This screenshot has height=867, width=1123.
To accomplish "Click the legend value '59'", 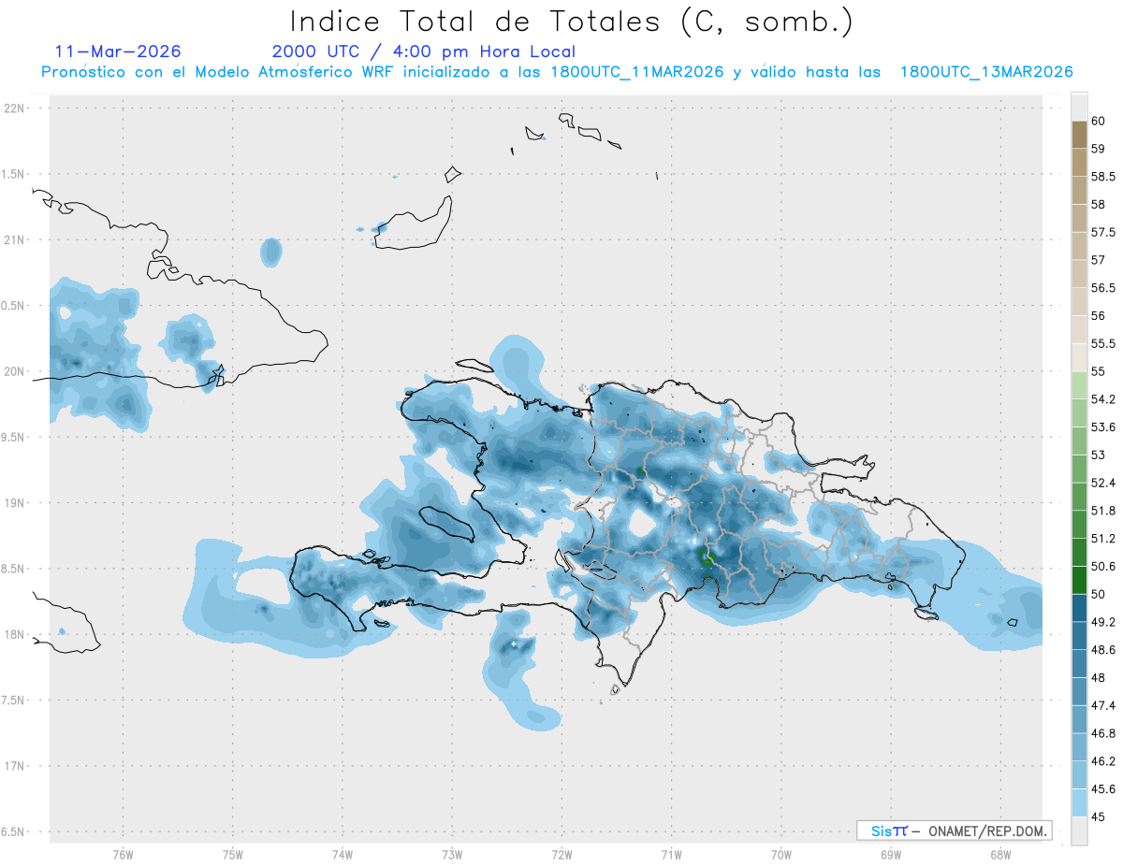I will tap(1098, 149).
